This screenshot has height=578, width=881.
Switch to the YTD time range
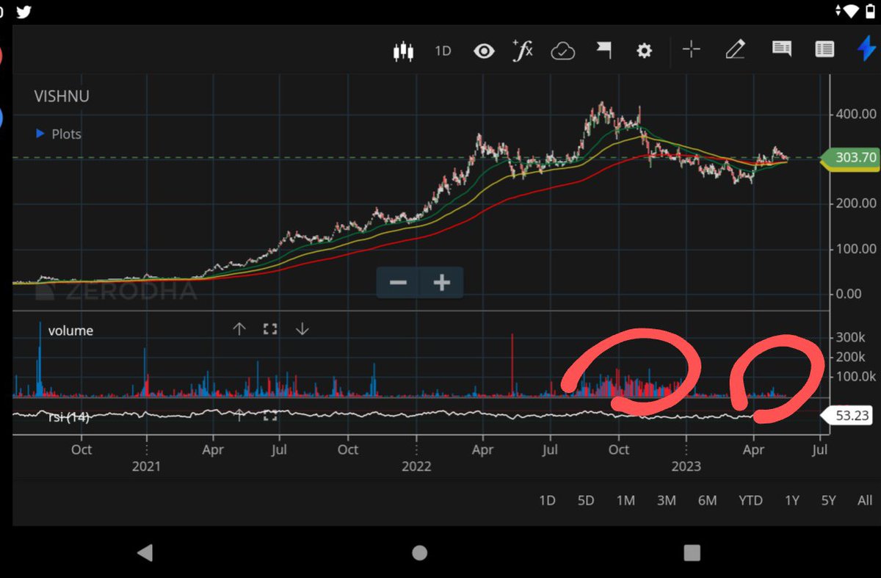750,500
